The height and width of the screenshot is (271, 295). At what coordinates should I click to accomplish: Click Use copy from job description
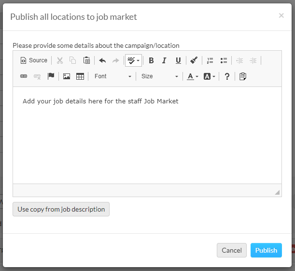[x=61, y=209]
